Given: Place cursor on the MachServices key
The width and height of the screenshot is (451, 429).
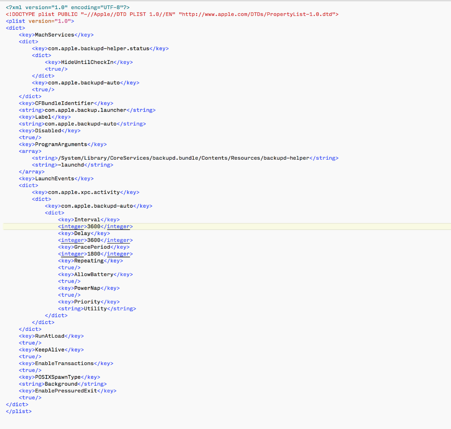Looking at the screenshot, I should (x=54, y=35).
